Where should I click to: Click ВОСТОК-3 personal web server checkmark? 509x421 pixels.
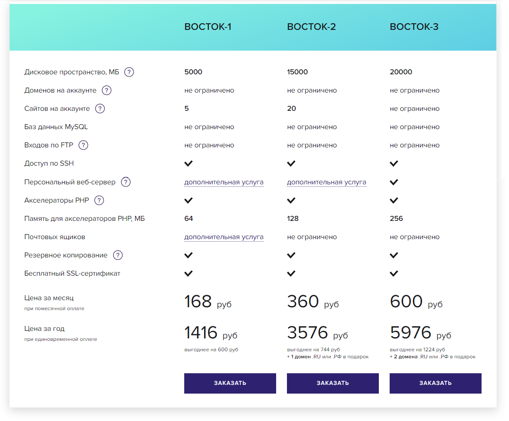pos(394,182)
